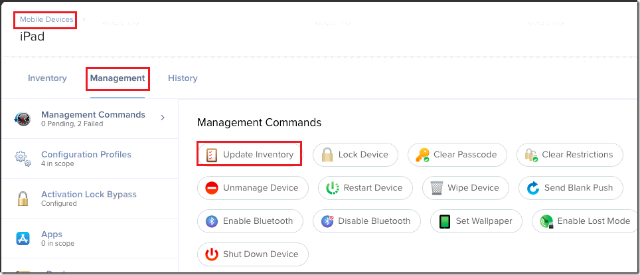
Task: Click the "0 in scope" text under Apps
Action: 58,244
